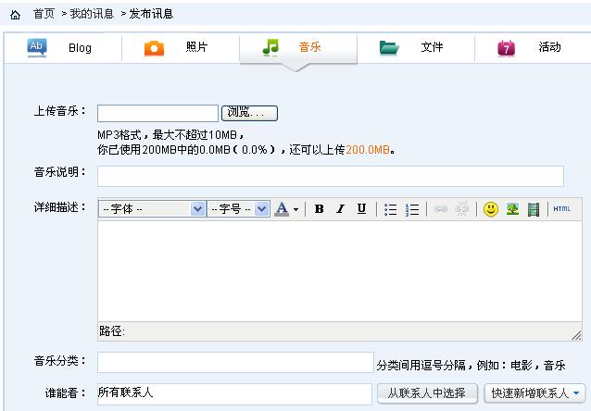591x411 pixels.
Task: Open the 首页 breadcrumb link
Action: click(x=44, y=14)
